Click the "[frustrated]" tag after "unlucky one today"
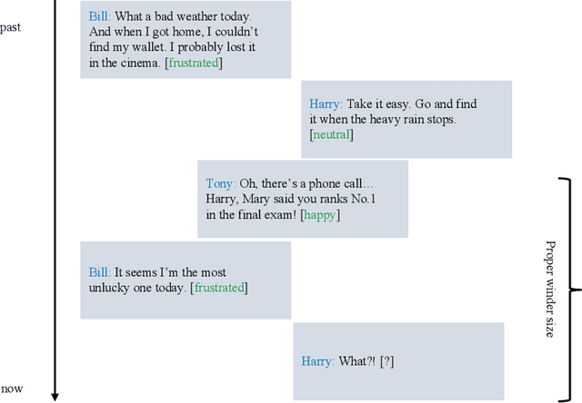 click(219, 288)
